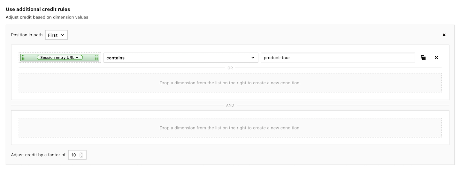Click the AND separator label
Screen dimensions: 460x169
230,105
